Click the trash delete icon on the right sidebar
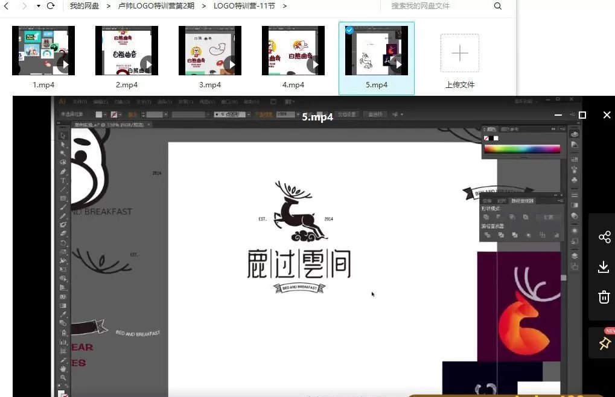Screen dimensions: 615x397 604,297
